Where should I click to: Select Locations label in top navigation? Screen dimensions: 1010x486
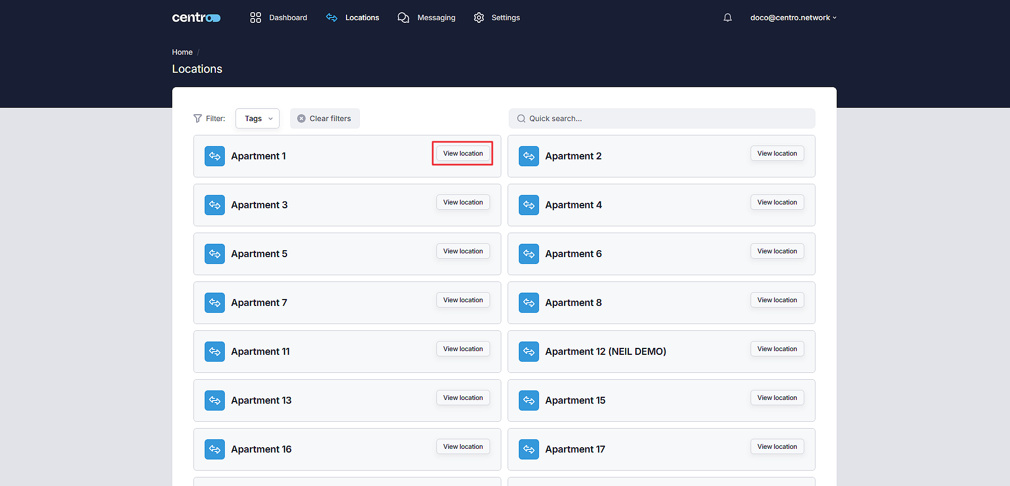click(x=362, y=18)
